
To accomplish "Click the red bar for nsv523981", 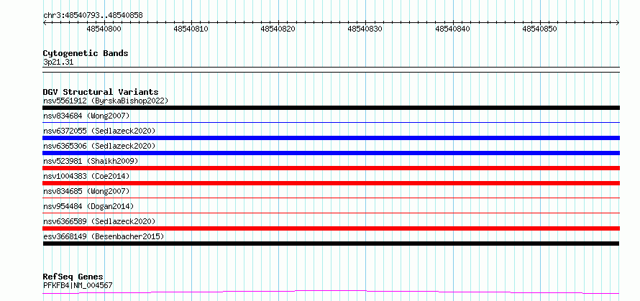I will (x=331, y=168).
